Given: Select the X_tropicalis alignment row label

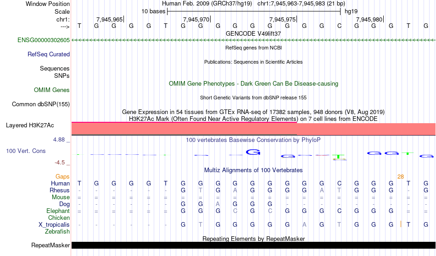Looking at the screenshot, I should [x=54, y=225].
